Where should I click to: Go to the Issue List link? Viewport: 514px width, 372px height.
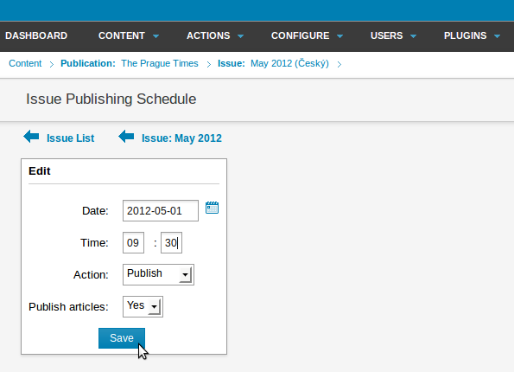click(71, 138)
